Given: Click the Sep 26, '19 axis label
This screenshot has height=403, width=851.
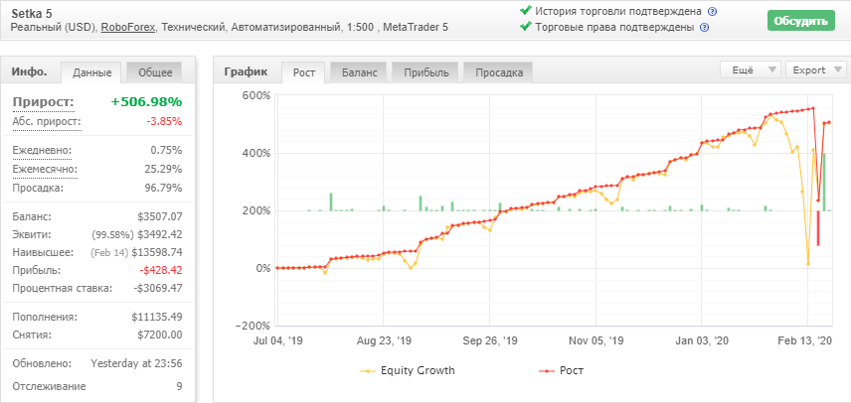Looking at the screenshot, I should [490, 340].
